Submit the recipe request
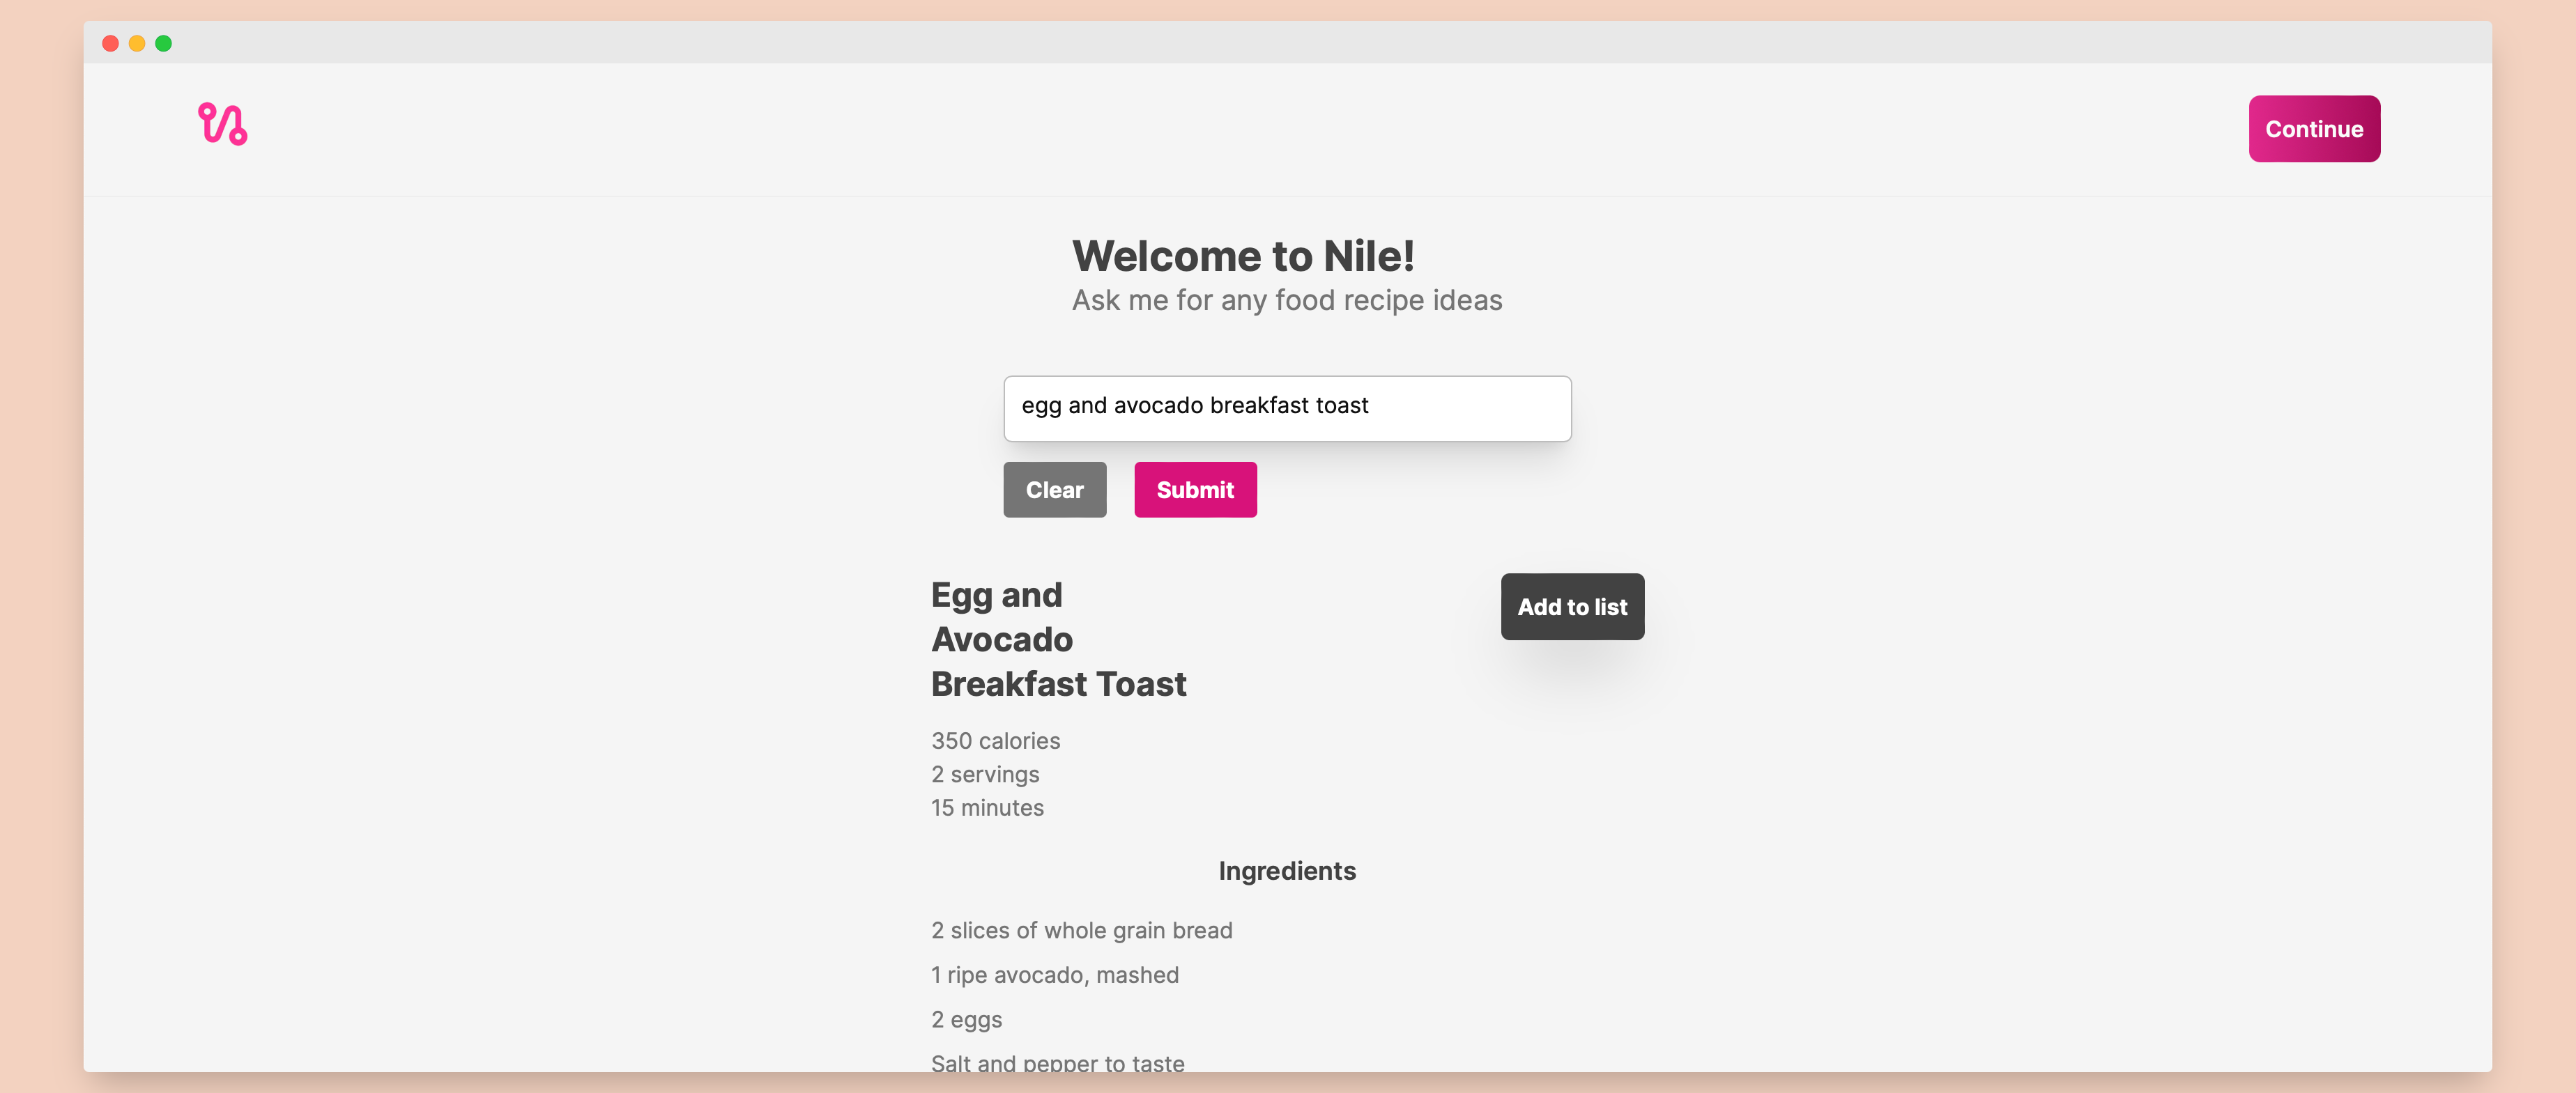The image size is (2576, 1093). 1194,490
